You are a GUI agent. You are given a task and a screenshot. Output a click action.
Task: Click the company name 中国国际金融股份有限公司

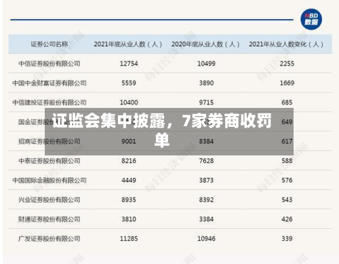click(x=49, y=181)
